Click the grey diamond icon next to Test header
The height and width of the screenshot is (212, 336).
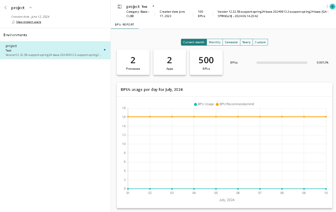click(x=153, y=6)
